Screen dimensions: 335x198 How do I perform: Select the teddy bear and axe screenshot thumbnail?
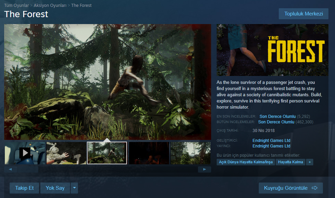click(66, 153)
